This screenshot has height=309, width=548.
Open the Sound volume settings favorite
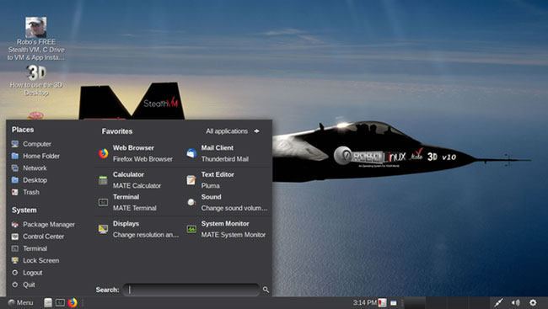click(x=227, y=202)
